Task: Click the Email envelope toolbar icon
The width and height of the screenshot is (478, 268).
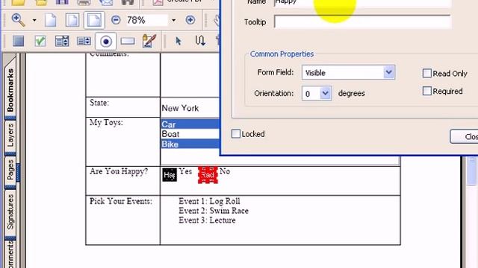Action: tap(106, 2)
